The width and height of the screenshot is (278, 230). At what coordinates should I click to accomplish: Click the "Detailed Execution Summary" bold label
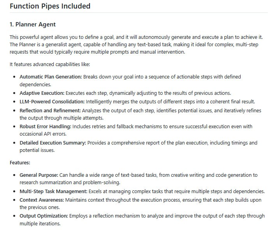53,143
